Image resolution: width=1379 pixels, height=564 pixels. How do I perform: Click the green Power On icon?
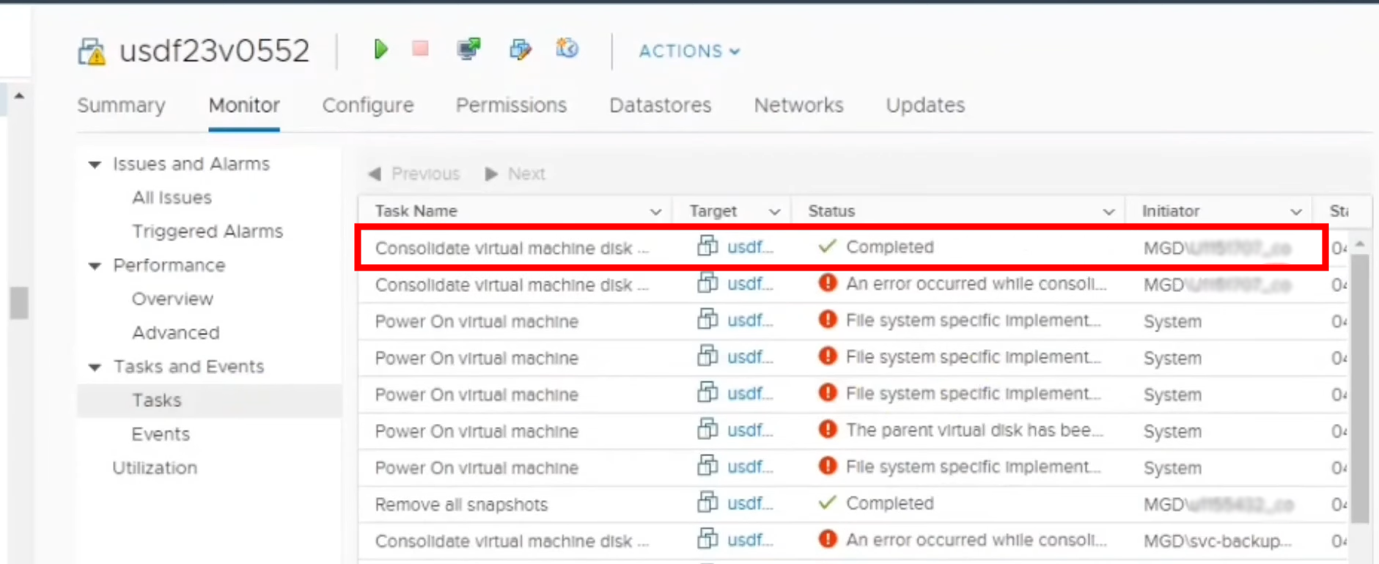tap(380, 50)
